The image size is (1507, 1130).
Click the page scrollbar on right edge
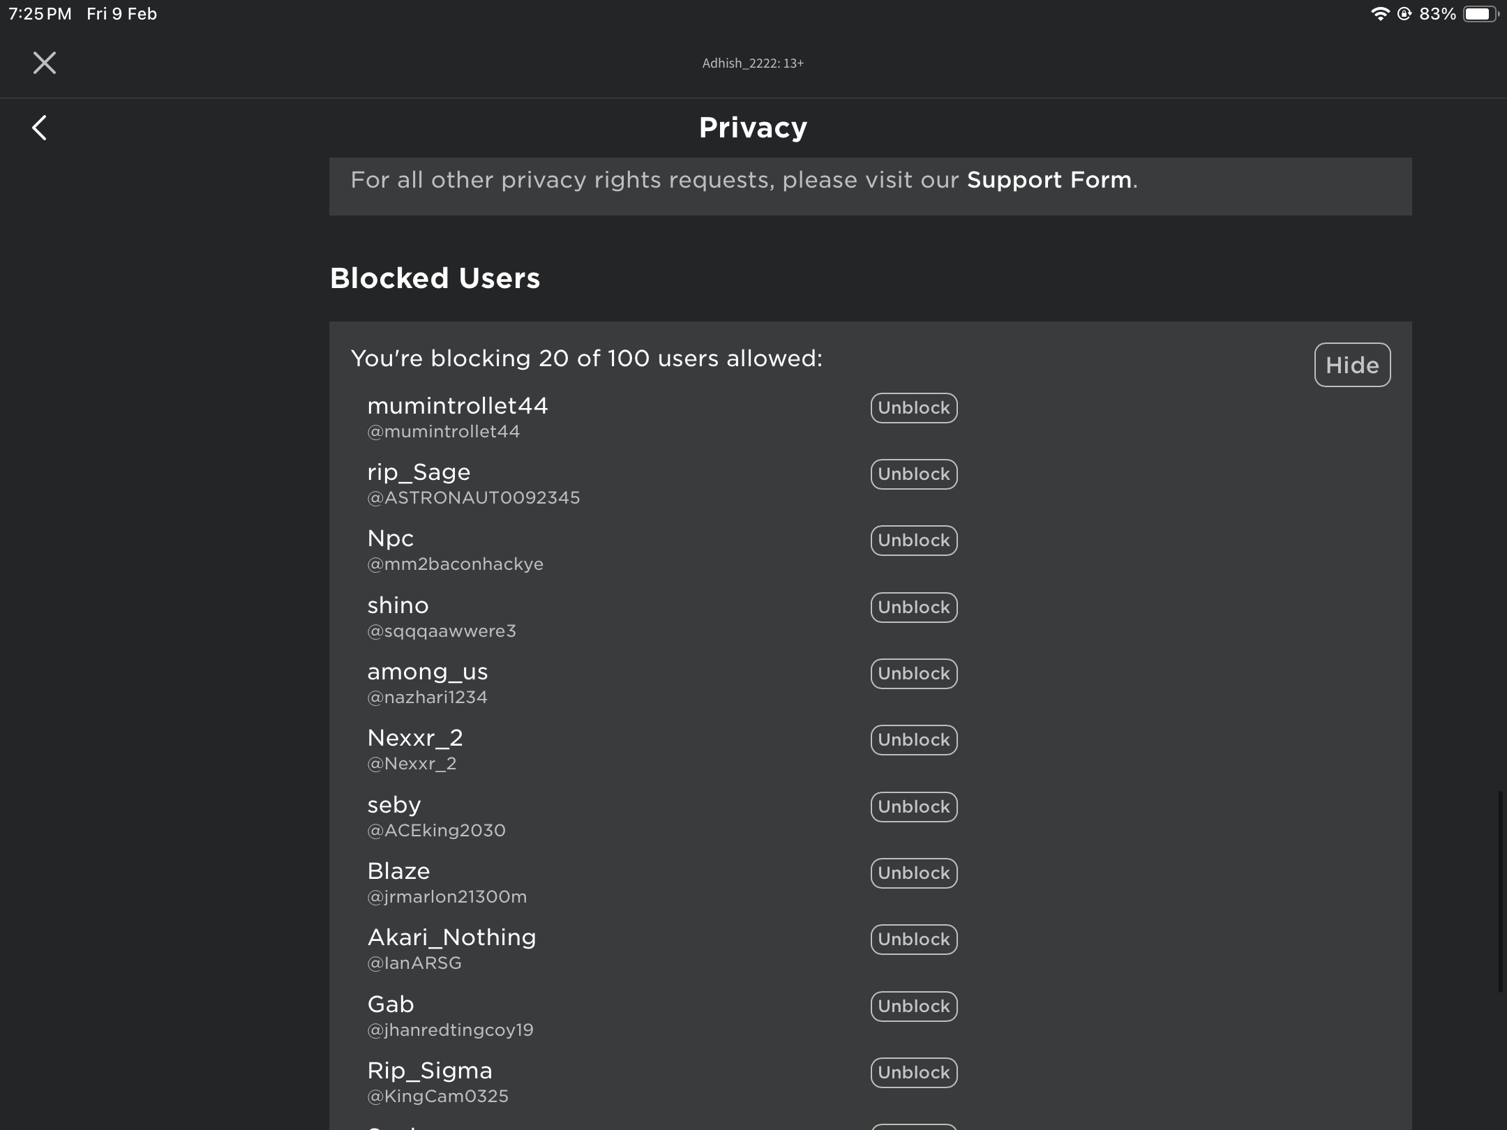[x=1501, y=891]
